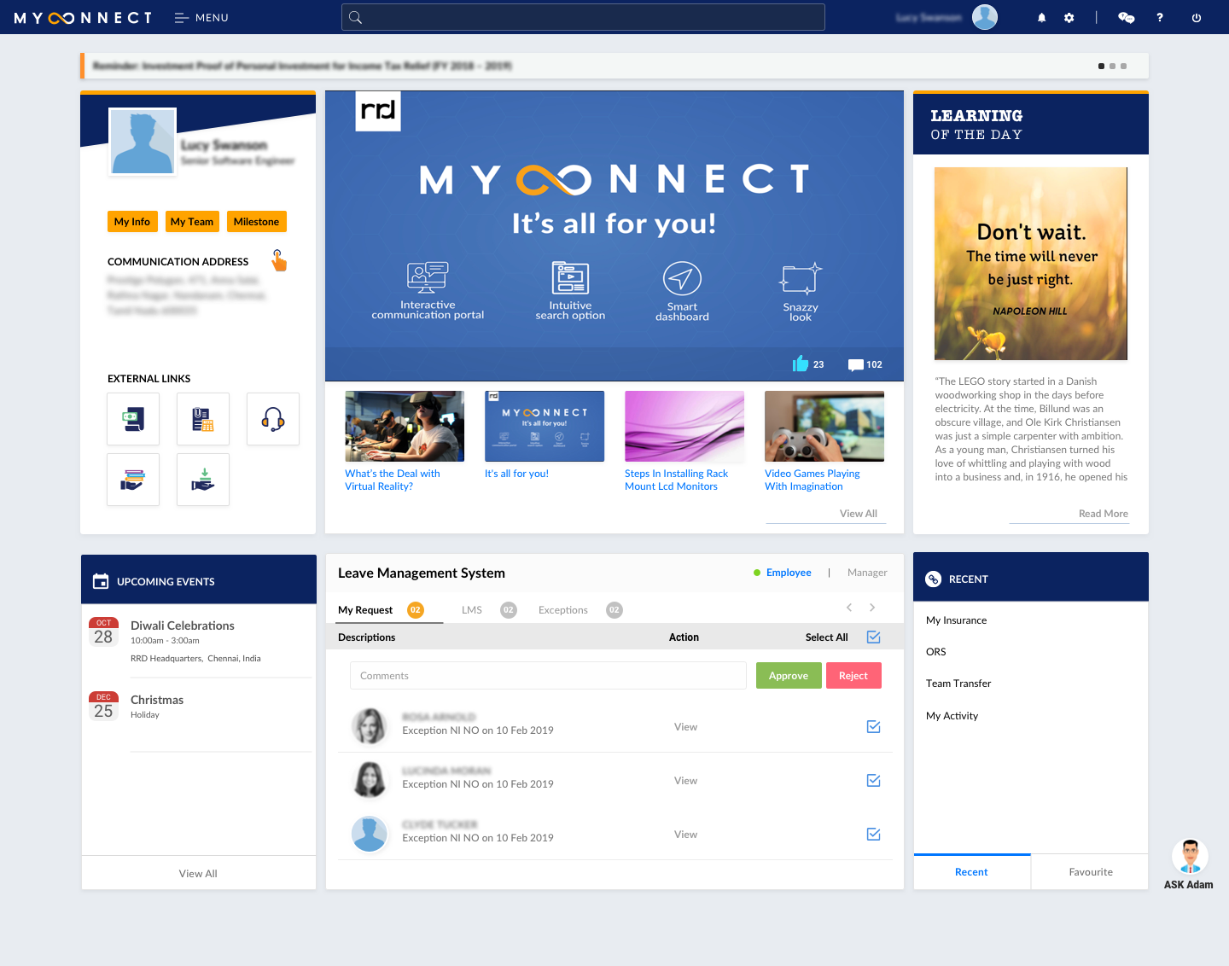Click the Interactive communication portal icon
The image size is (1229, 966).
(428, 277)
